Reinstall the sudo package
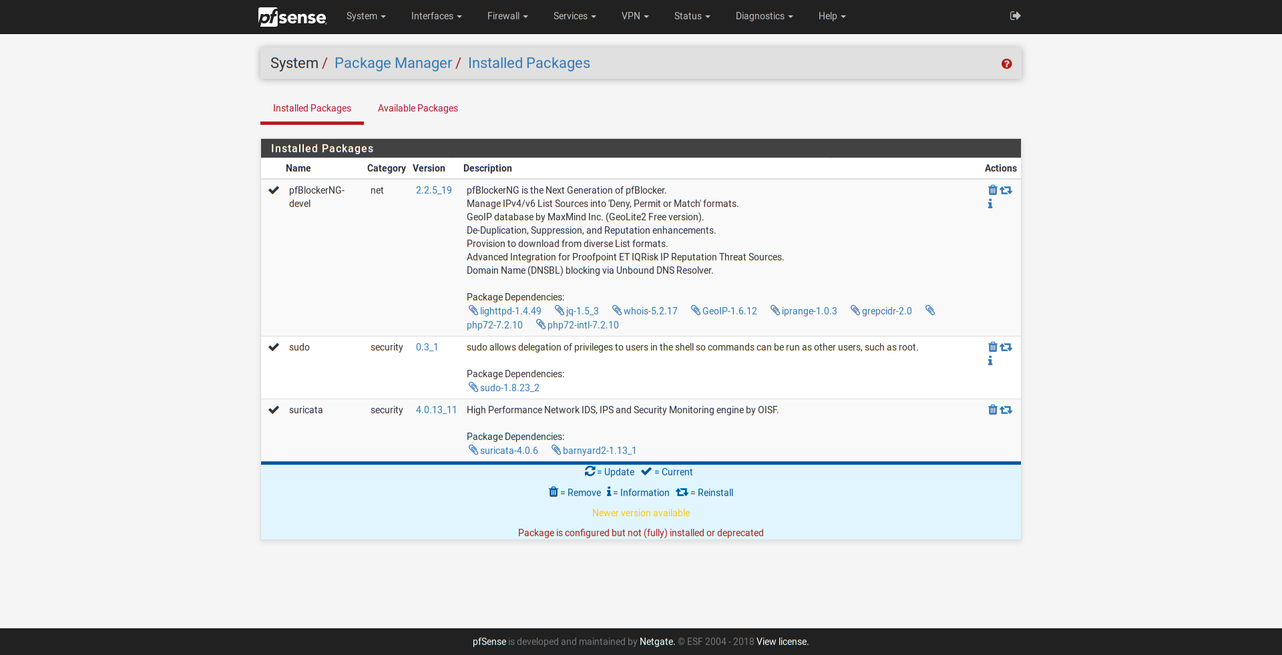The width and height of the screenshot is (1282, 655). tap(1006, 347)
